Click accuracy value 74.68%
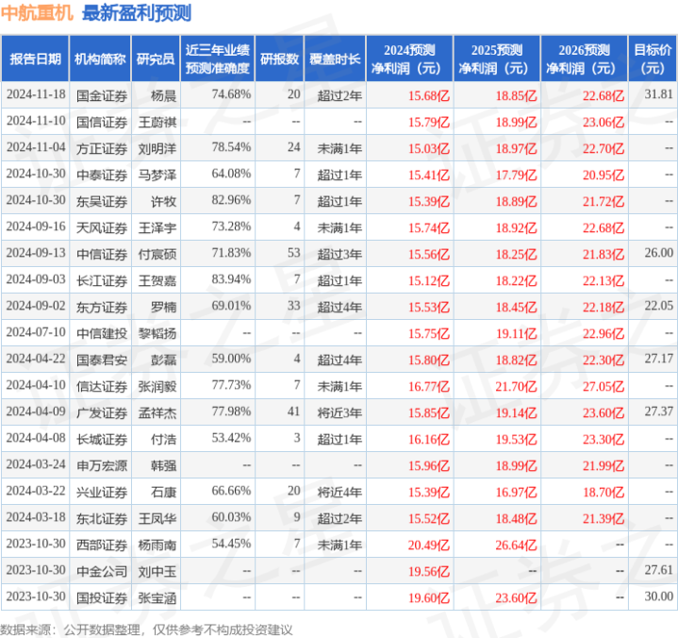This screenshot has height=638, width=678. (231, 94)
